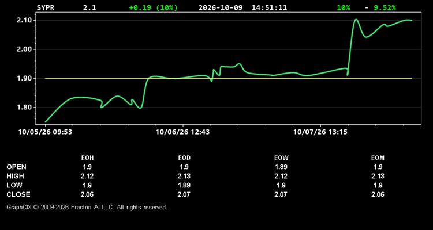Click the EOD column header
Screen dimensions: 433x230
tap(185, 158)
